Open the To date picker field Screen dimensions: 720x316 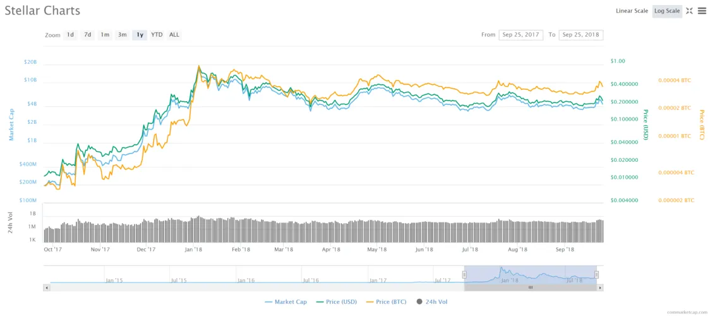point(580,35)
